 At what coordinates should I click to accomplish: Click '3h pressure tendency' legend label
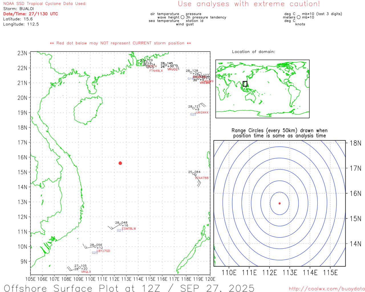click(206, 17)
